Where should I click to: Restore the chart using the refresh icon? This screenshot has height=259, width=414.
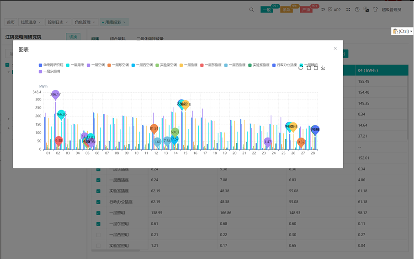click(301, 68)
